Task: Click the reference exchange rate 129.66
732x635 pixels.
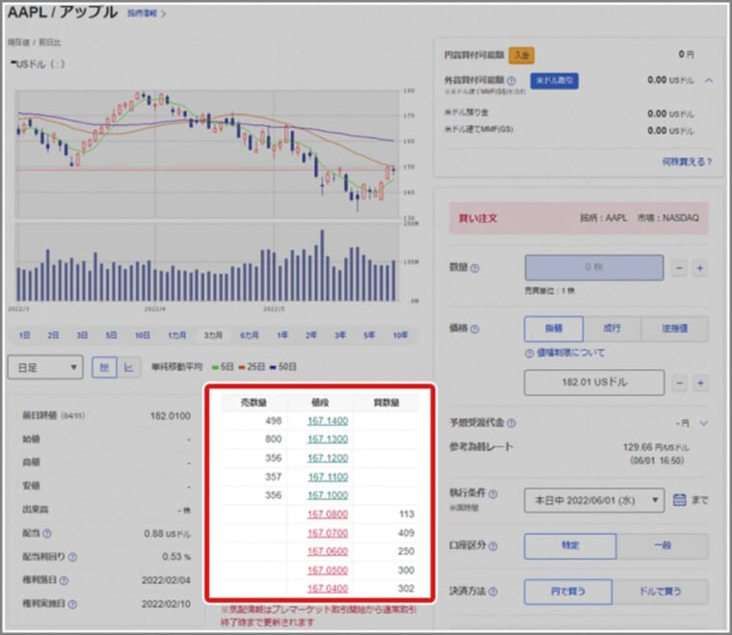Action: click(656, 447)
